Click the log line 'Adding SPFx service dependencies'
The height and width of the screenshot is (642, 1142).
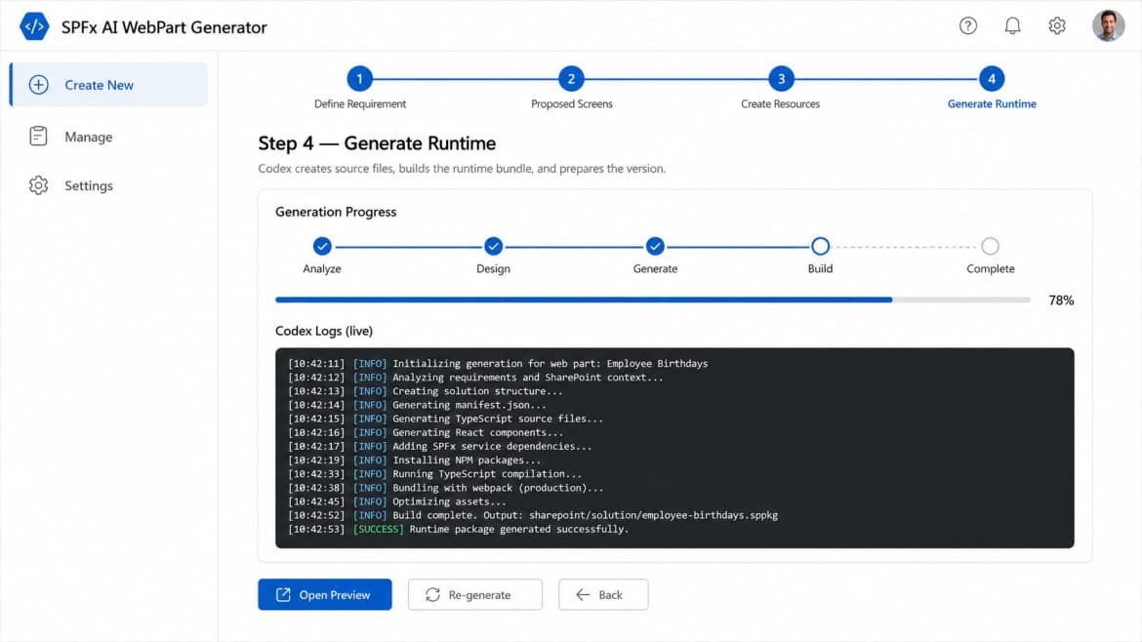pos(440,446)
